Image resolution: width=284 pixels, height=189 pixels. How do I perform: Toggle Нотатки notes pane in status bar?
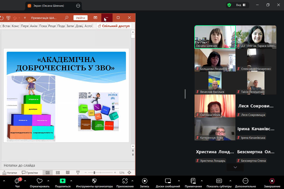10,173
